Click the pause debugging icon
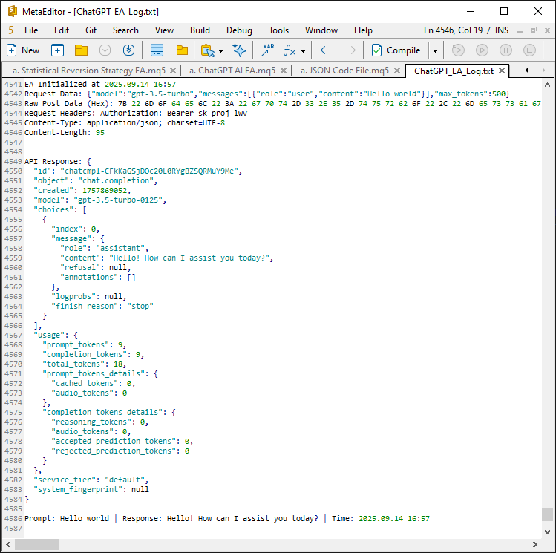 pos(506,50)
